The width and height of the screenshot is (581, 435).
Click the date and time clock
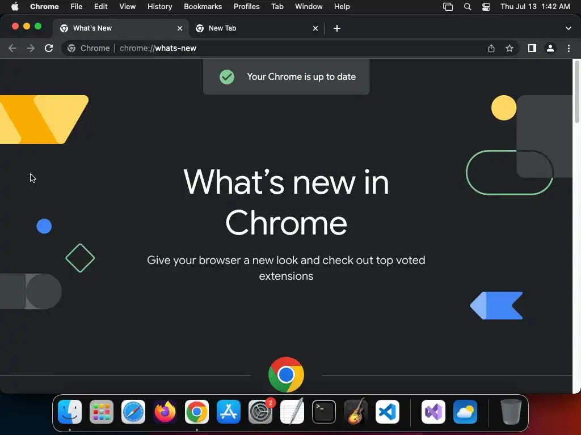click(x=535, y=7)
